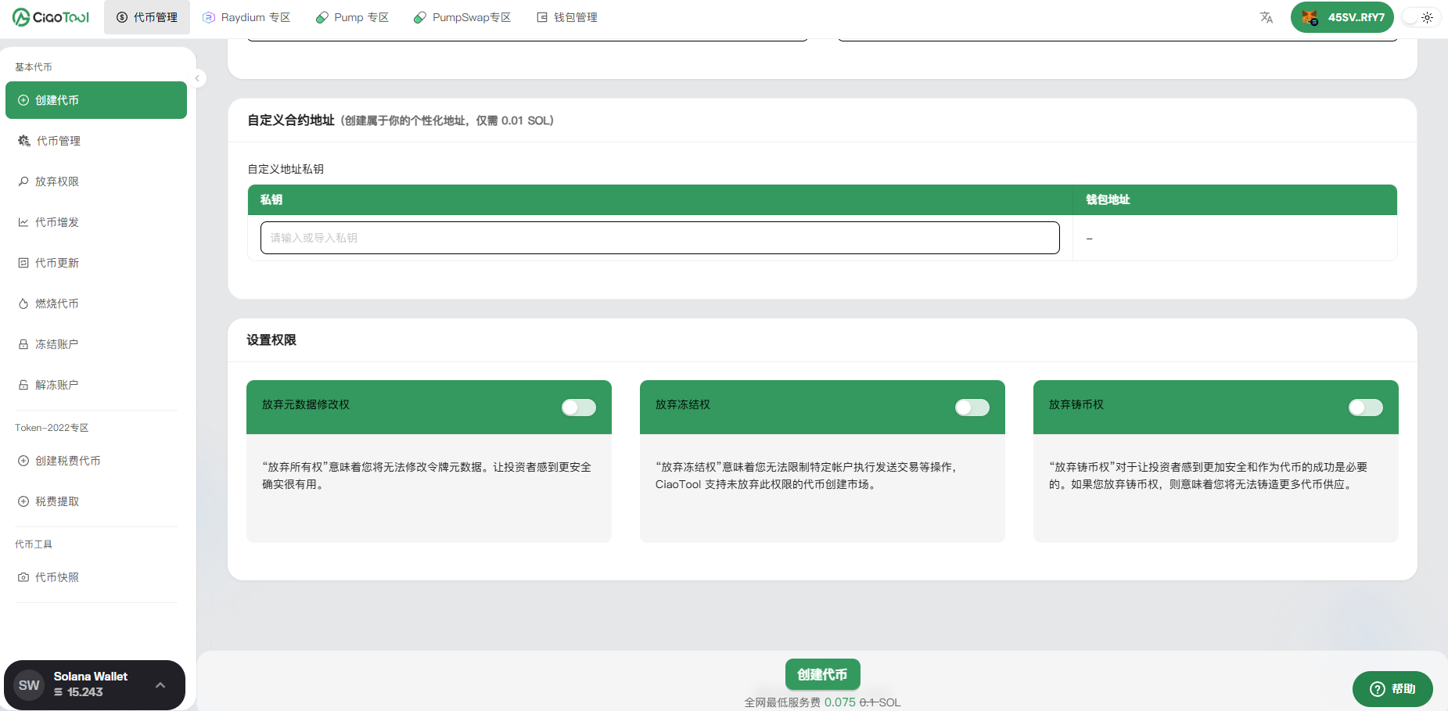Click the 自定义合约地址 section heading
The height and width of the screenshot is (711, 1448).
[x=291, y=120]
